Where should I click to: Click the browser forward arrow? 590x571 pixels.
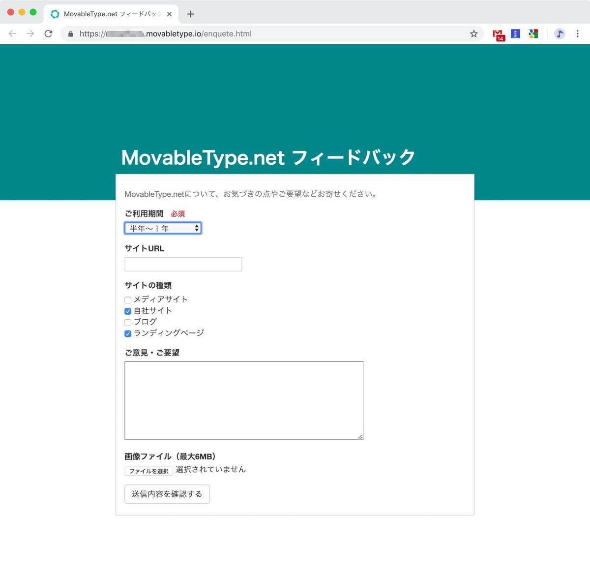30,33
